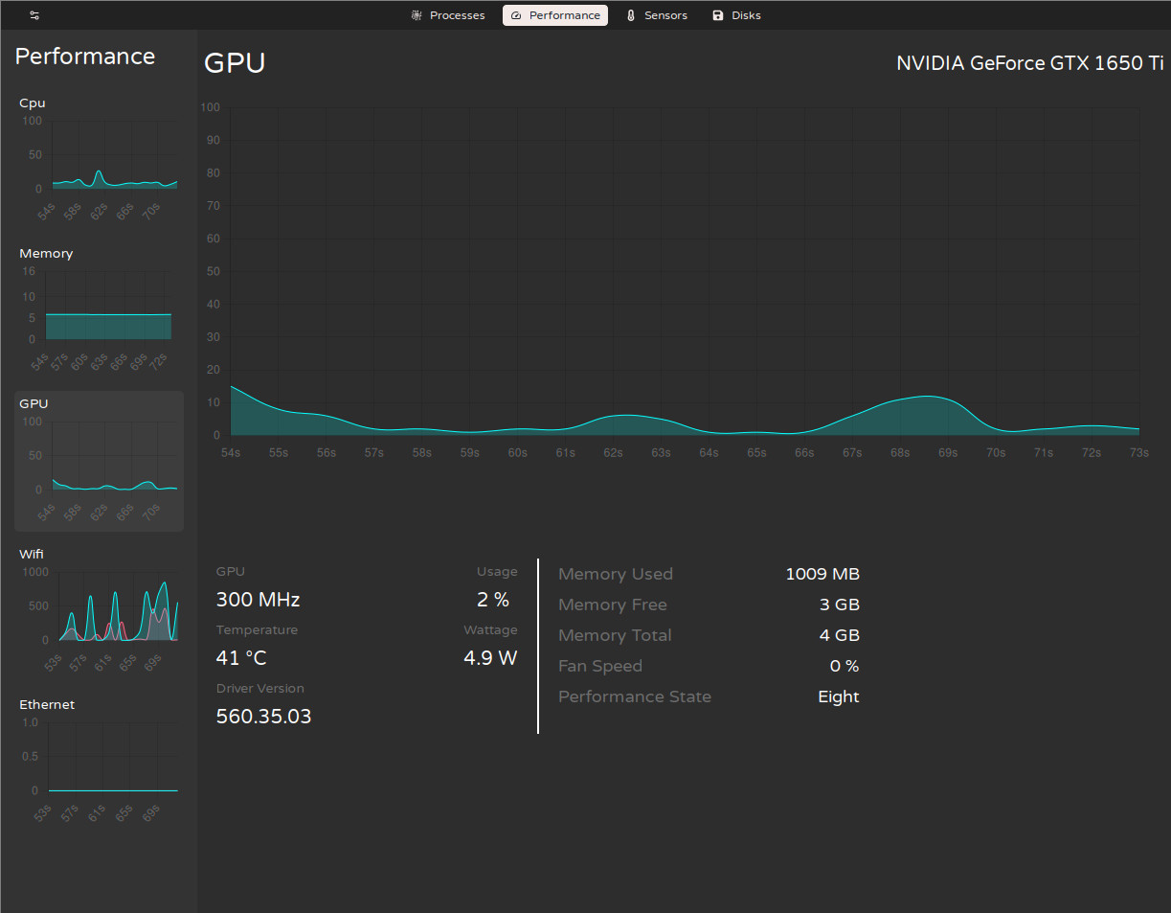This screenshot has height=913, width=1171.
Task: Switch to the Sensors tab
Action: click(665, 15)
